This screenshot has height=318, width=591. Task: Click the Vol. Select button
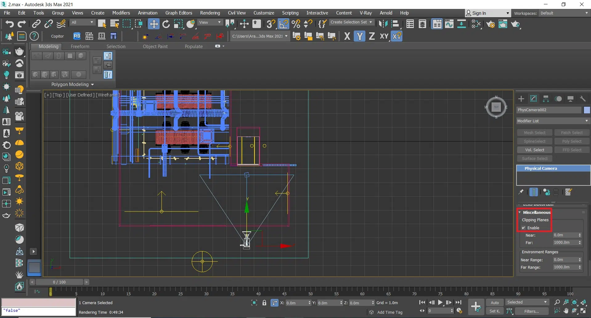point(535,150)
